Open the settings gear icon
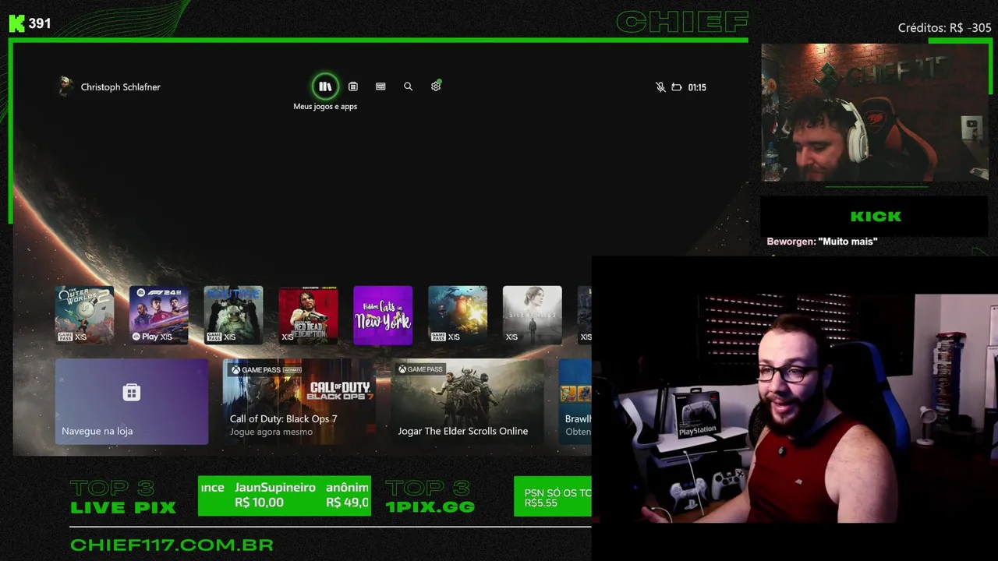Viewport: 998px width, 561px height. [436, 86]
